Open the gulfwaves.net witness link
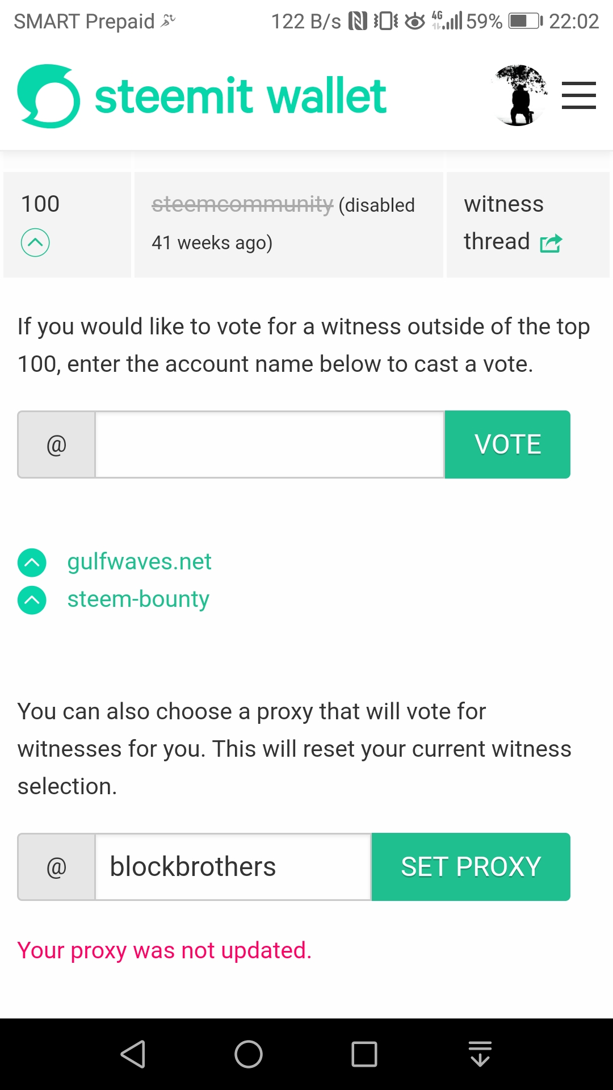This screenshot has height=1090, width=613. pos(139,562)
